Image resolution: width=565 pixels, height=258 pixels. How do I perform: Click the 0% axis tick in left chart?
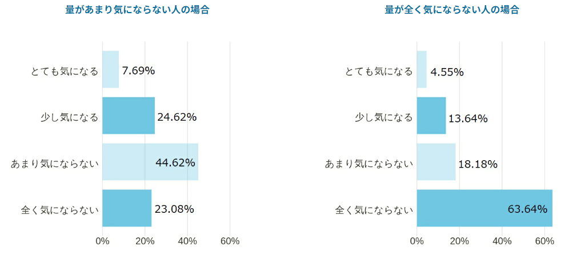[103, 241]
